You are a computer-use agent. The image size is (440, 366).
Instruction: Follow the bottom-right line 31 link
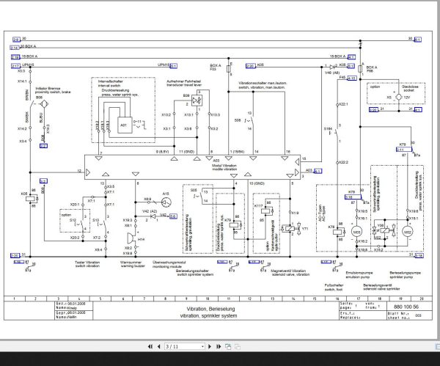click(419, 255)
